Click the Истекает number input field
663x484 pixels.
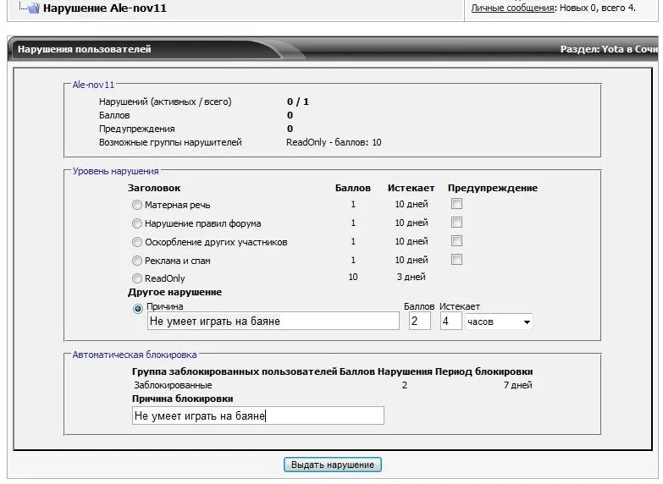450,322
